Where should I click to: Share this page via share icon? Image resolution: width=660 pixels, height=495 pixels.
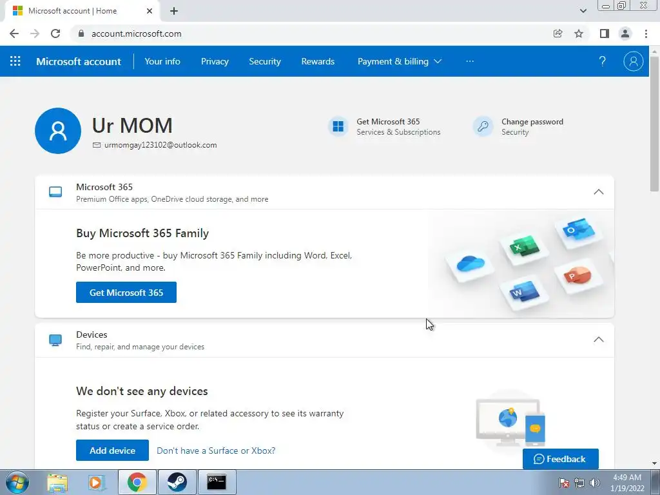coord(558,34)
